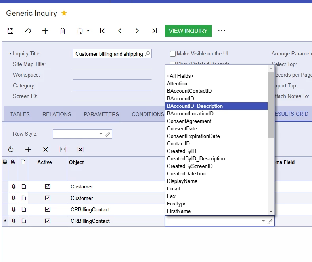The width and height of the screenshot is (312, 262).
Task: Choose DisplayName from the field list
Action: pos(216,181)
